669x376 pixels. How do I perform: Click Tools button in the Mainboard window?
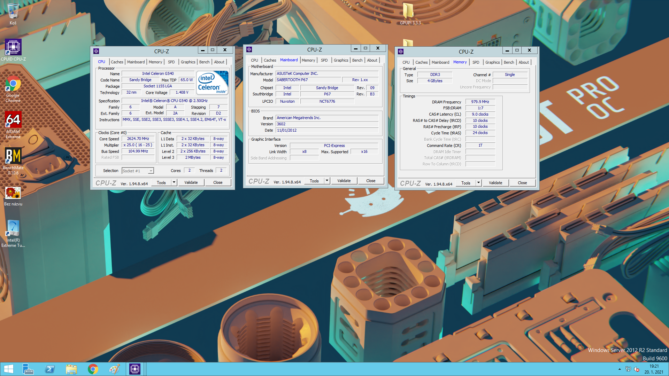click(x=314, y=181)
